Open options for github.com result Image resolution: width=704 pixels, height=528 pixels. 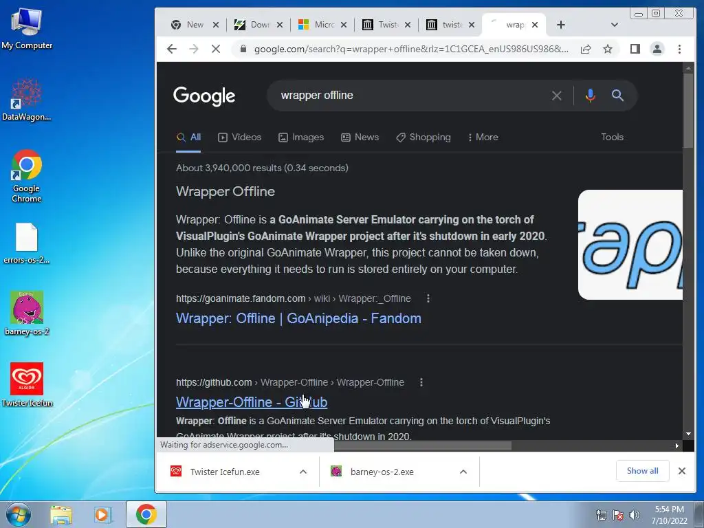click(421, 382)
